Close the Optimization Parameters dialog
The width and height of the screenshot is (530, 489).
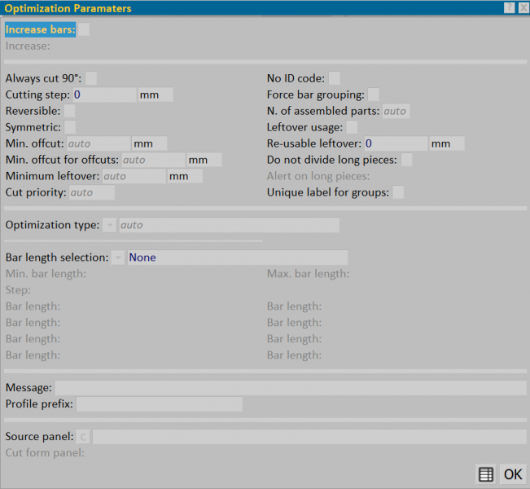524,7
